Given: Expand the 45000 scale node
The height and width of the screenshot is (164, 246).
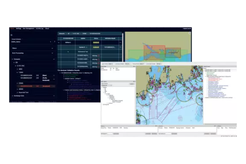Looking at the screenshot, I should pyautogui.click(x=17, y=89).
